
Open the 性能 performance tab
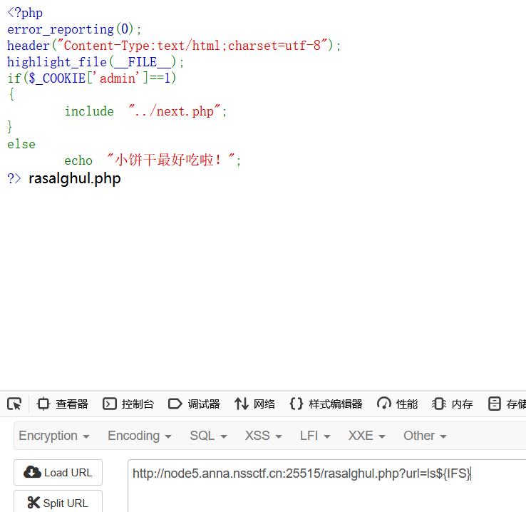point(397,404)
